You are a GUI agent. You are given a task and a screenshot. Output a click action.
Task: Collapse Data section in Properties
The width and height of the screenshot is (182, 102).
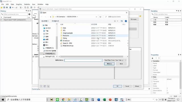[x=152, y=77]
